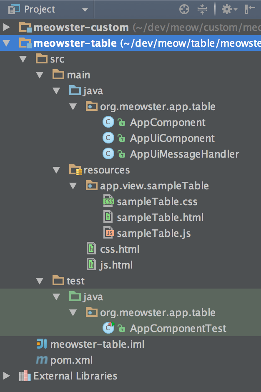Expand the meowster-custom module
This screenshot has height=392, width=261.
[x=6, y=28]
